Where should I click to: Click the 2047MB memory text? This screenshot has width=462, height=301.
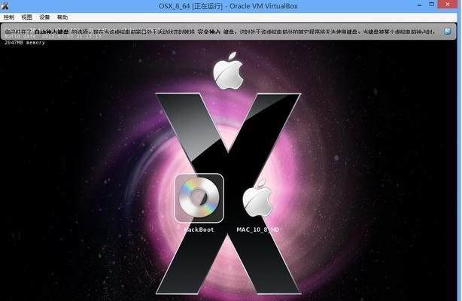tap(25, 42)
